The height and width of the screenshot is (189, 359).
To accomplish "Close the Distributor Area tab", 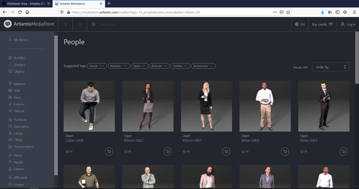I will click(x=48, y=3).
